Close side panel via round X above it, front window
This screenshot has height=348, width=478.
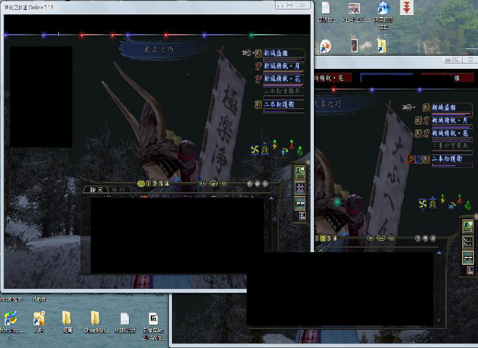(308, 162)
